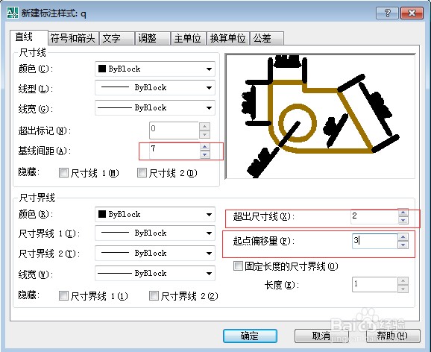
Task: Decrease 基线间距 with the down arrow
Action: 204,154
